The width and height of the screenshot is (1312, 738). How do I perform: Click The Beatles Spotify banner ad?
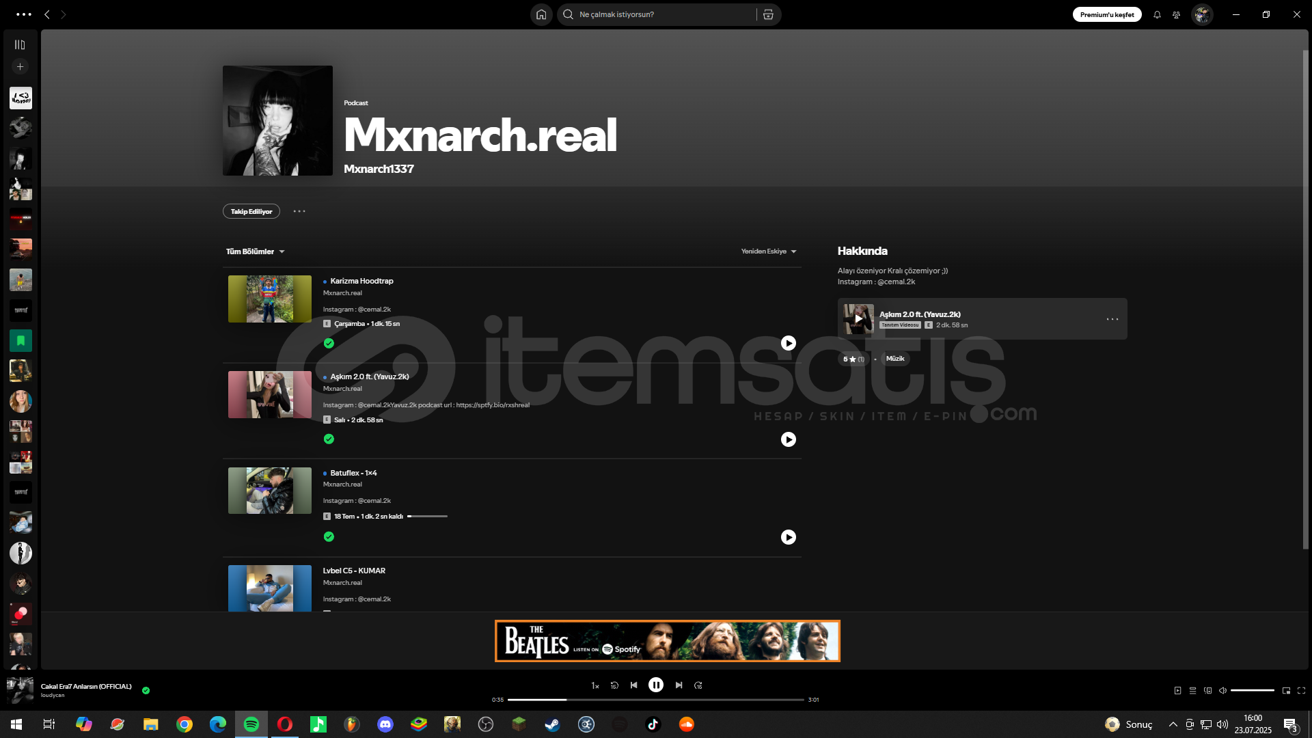pos(668,641)
